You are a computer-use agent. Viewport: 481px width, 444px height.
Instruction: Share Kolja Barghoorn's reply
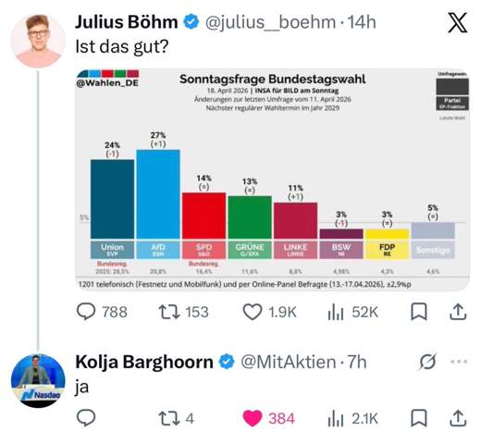(458, 418)
